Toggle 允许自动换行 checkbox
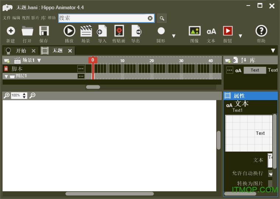This screenshot has width=280, height=199. [270, 173]
